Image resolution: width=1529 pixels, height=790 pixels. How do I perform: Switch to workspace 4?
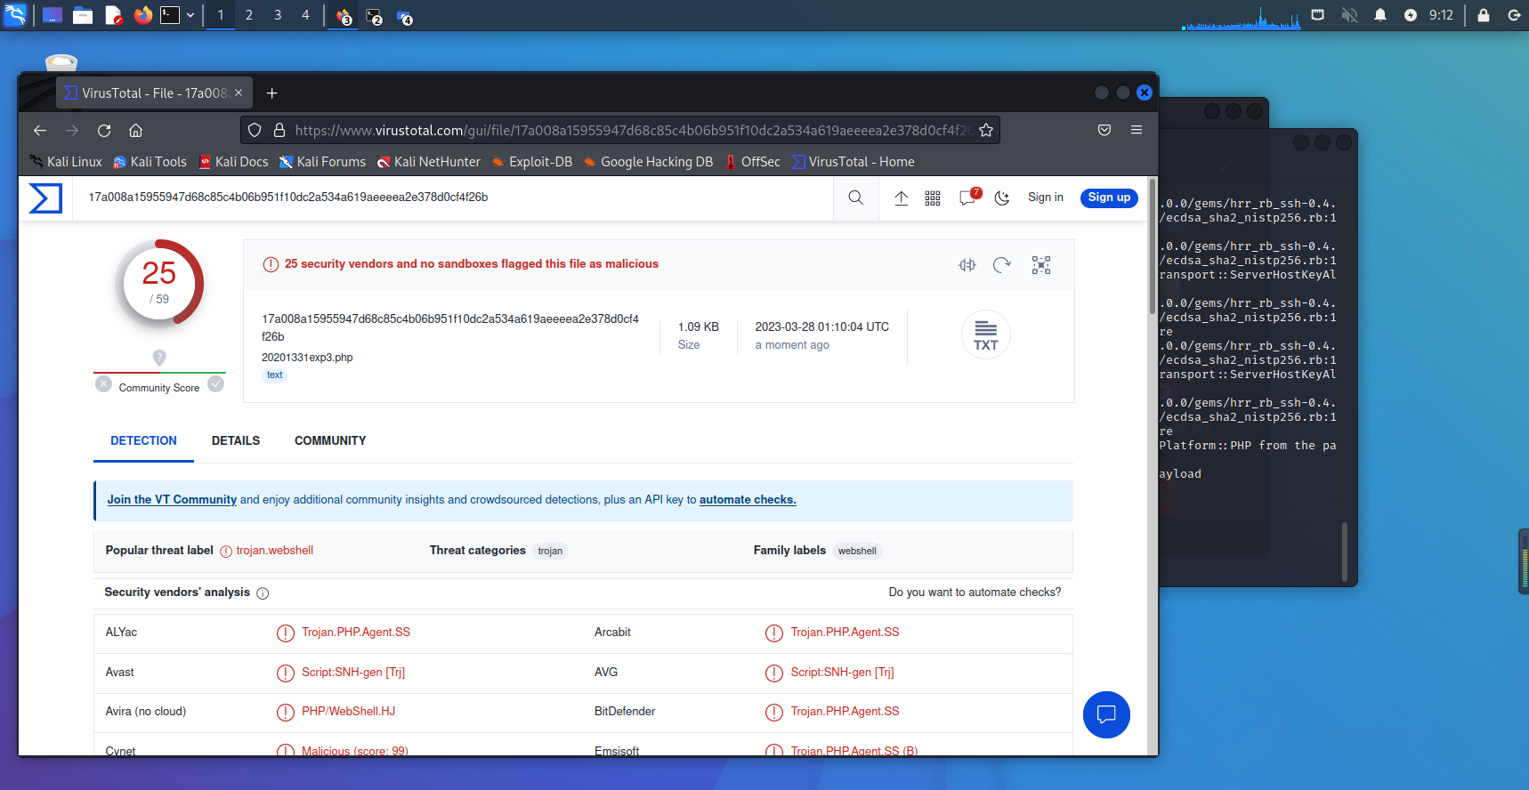tap(305, 15)
